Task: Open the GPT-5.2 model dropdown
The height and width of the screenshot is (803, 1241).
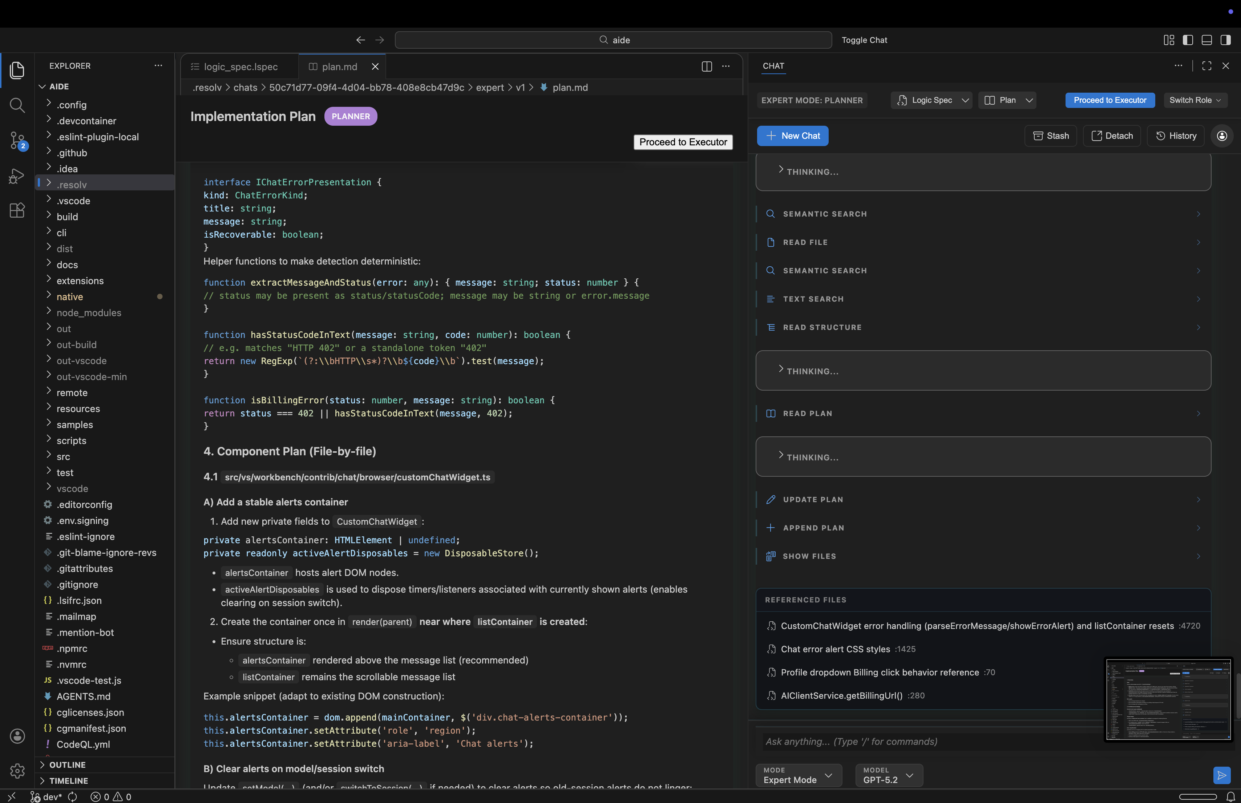Action: [888, 775]
